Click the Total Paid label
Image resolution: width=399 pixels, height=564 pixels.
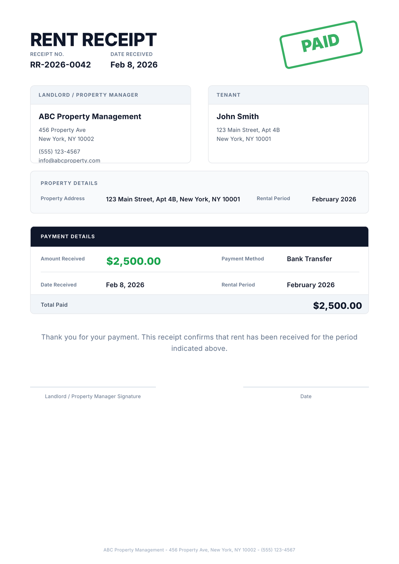click(x=54, y=305)
